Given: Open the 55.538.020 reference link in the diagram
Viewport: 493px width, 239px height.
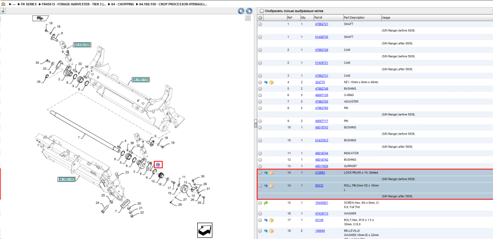Looking at the screenshot, I should (x=82, y=45).
